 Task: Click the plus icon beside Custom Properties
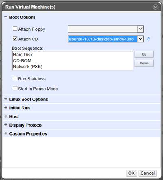coord(6,133)
